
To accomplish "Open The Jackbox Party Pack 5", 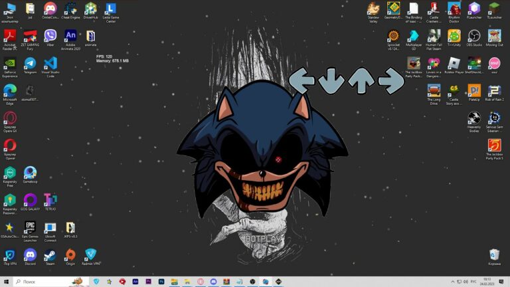I will click(x=494, y=149).
